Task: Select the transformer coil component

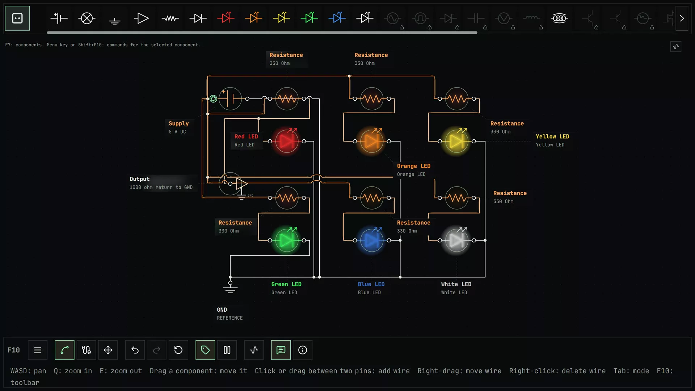Action: coord(559,18)
